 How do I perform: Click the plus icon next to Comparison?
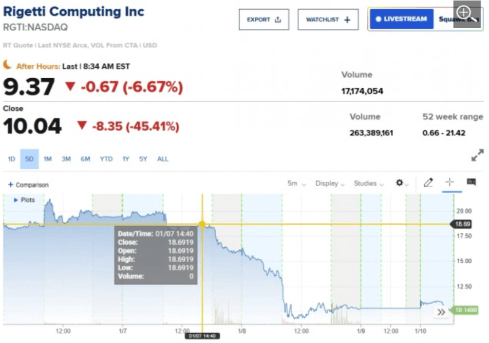pos(10,185)
